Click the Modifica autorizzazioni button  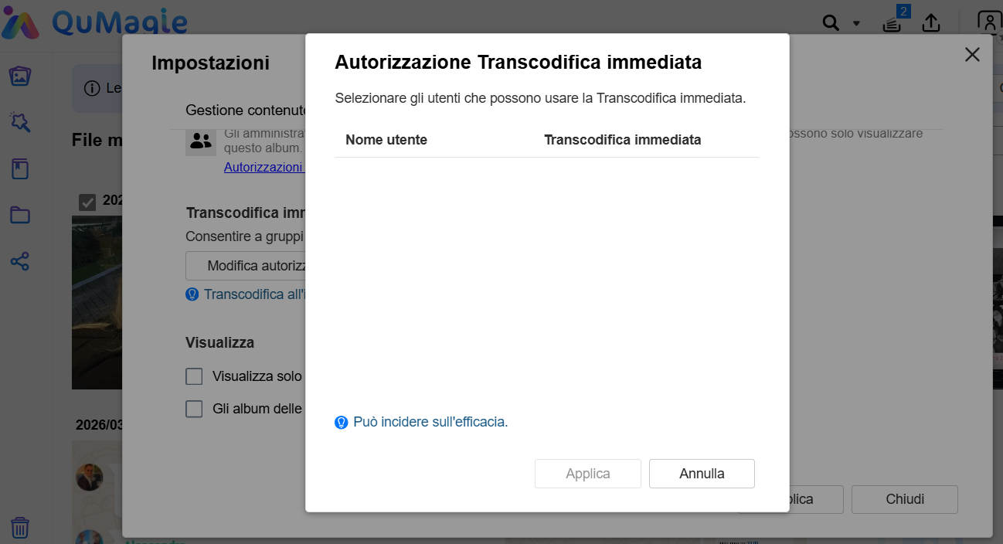pyautogui.click(x=246, y=266)
